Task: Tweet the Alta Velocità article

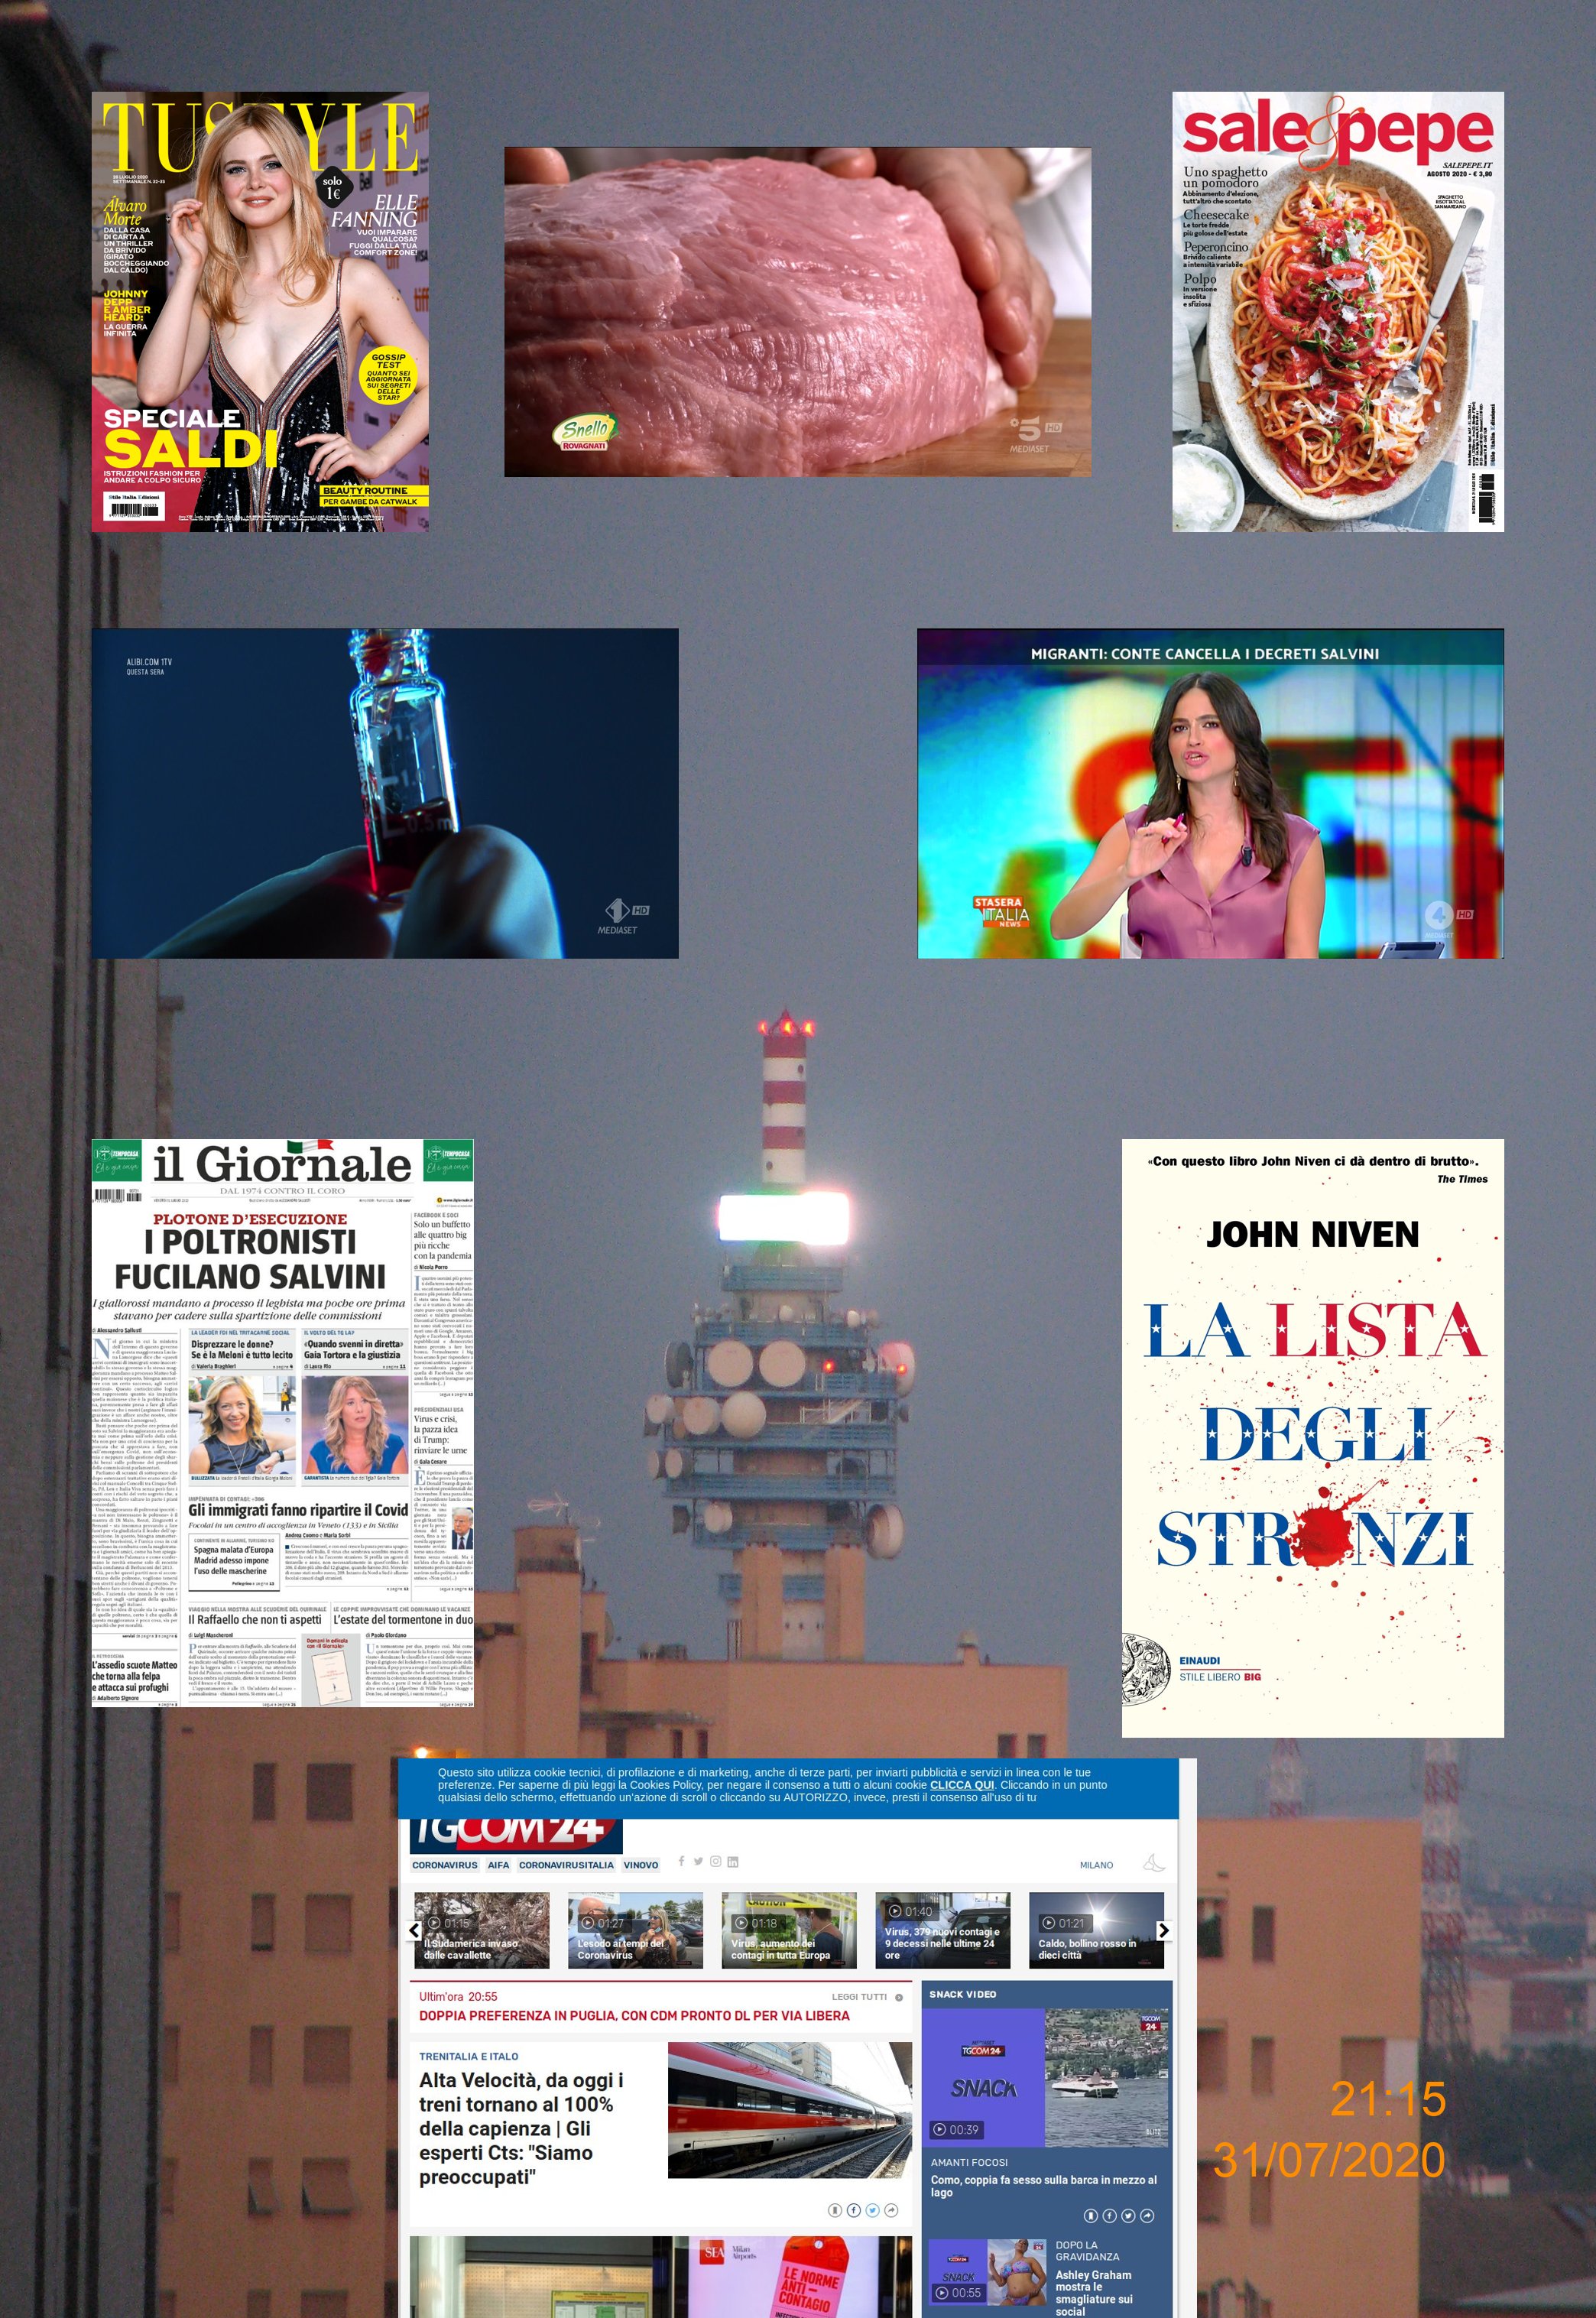Action: point(872,2210)
